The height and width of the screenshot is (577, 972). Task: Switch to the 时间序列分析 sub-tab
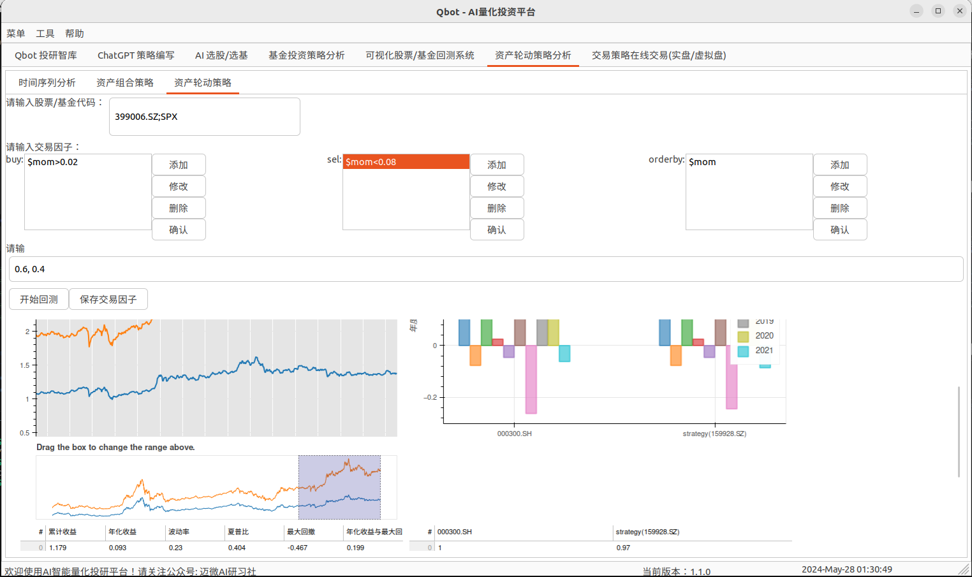[x=46, y=82]
